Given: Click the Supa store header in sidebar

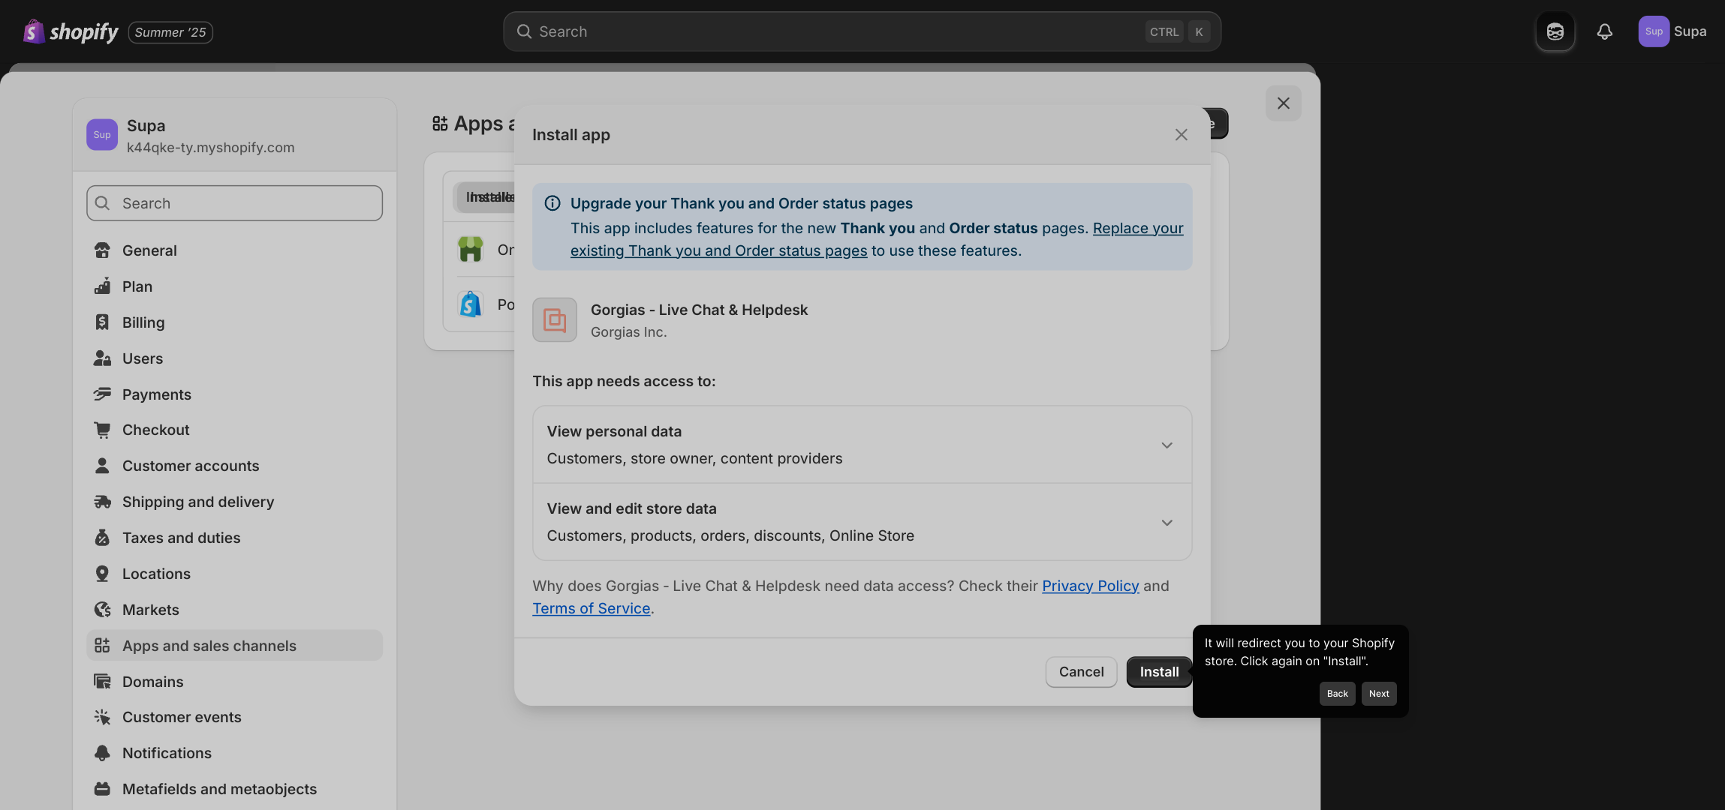Looking at the screenshot, I should [x=234, y=135].
